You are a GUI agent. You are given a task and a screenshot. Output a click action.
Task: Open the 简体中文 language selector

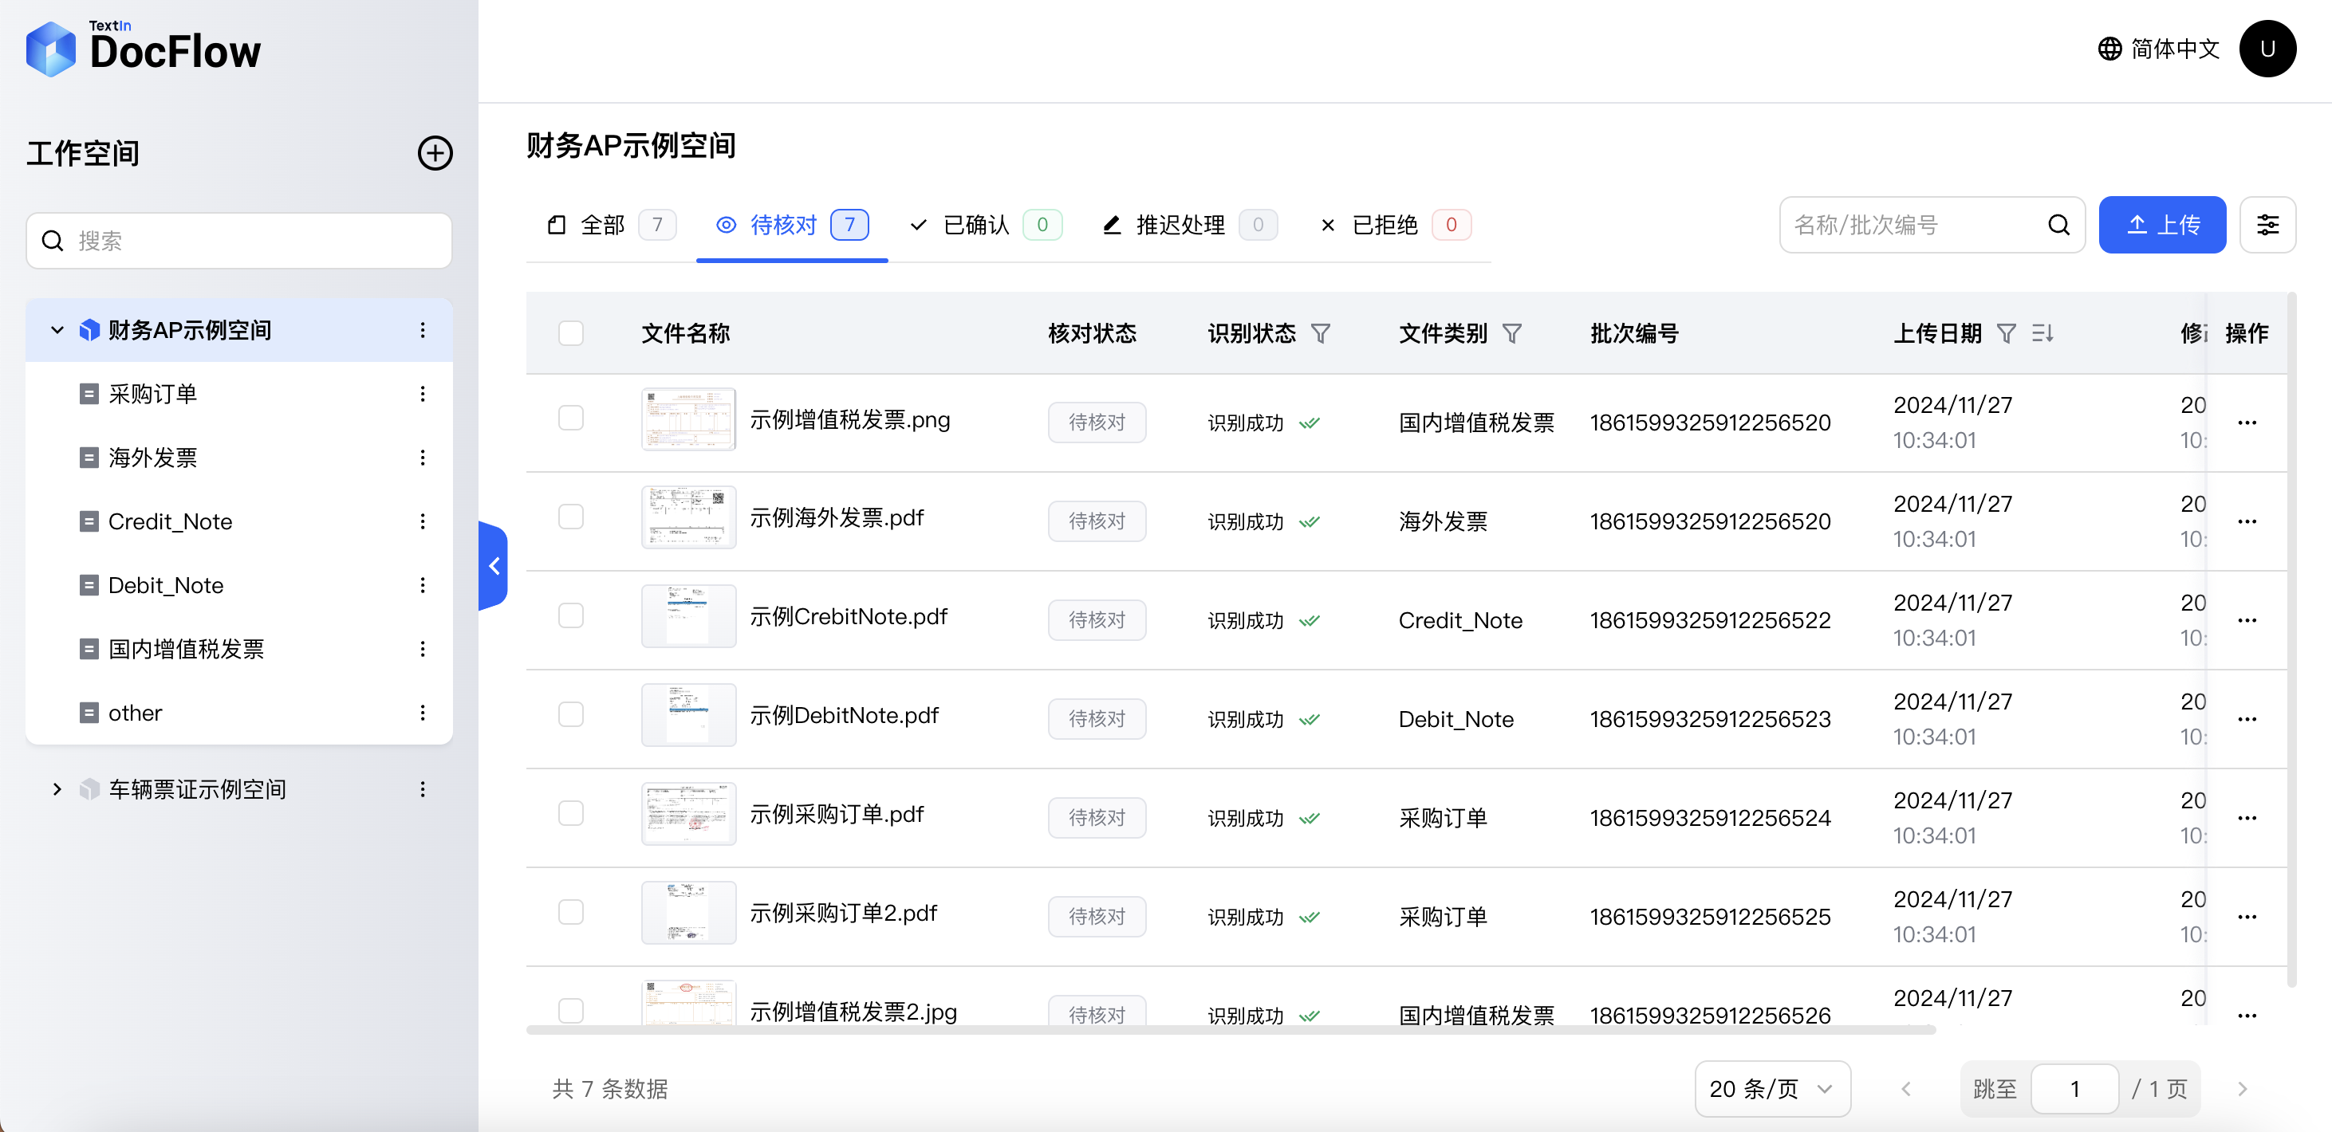pos(2158,49)
